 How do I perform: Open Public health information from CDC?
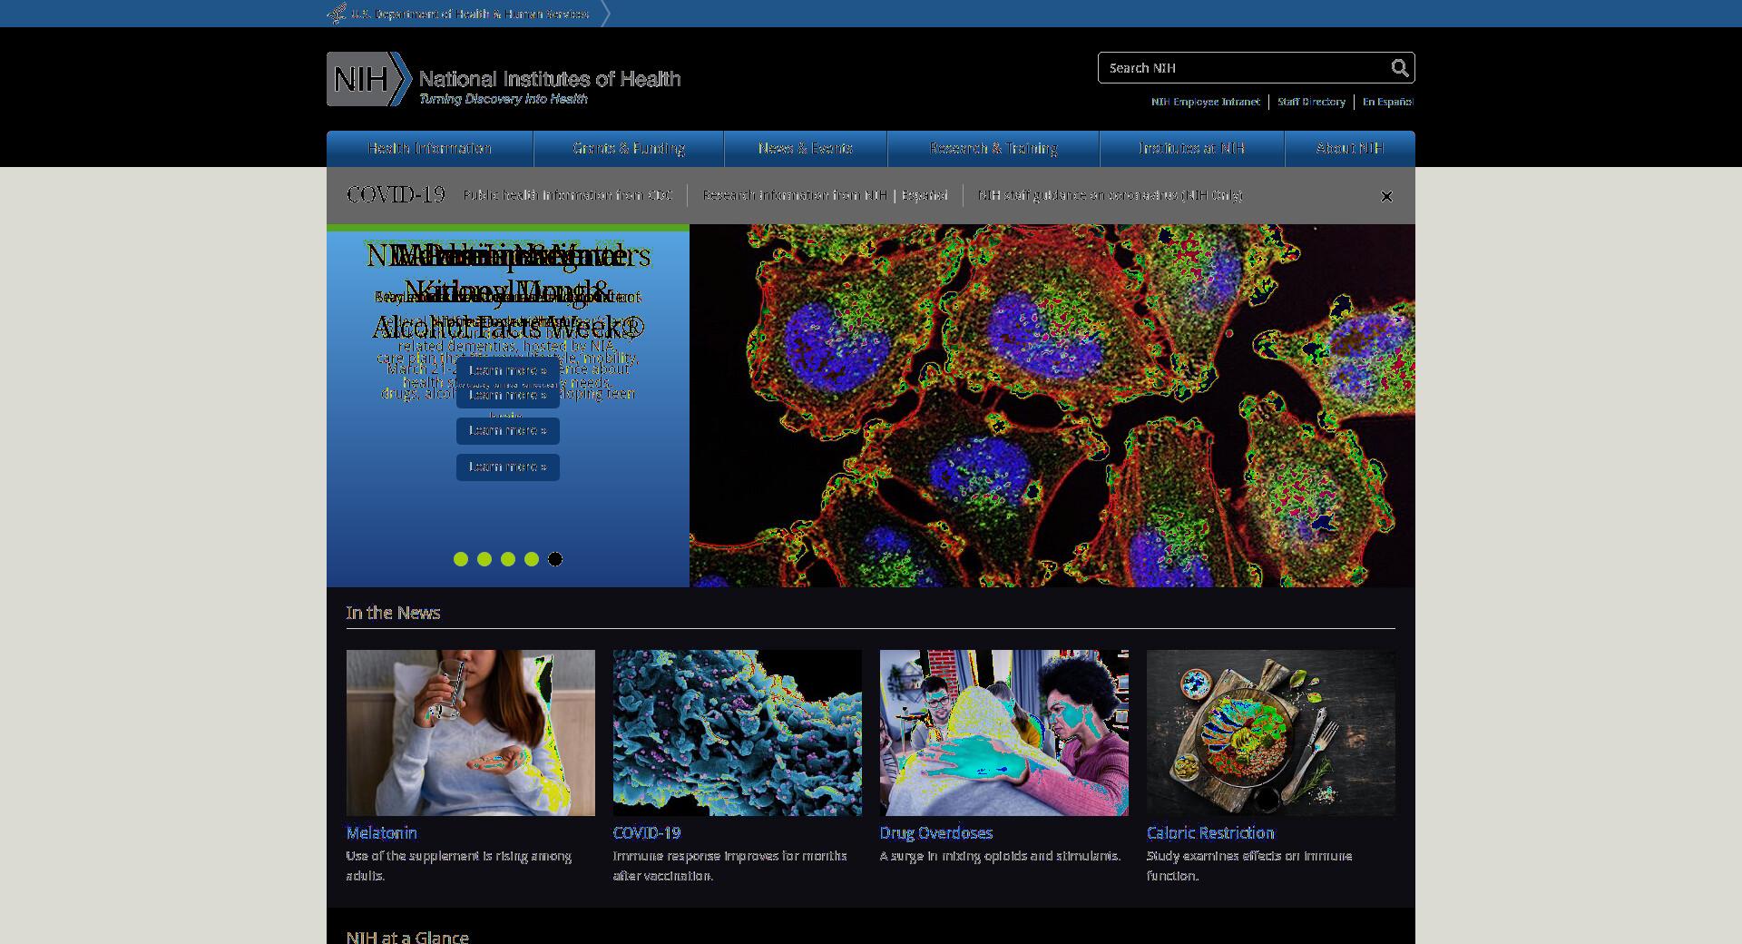pos(568,195)
